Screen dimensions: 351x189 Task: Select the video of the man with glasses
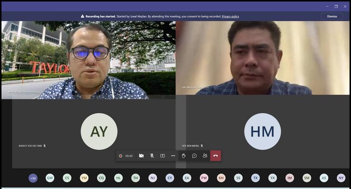click(x=88, y=60)
